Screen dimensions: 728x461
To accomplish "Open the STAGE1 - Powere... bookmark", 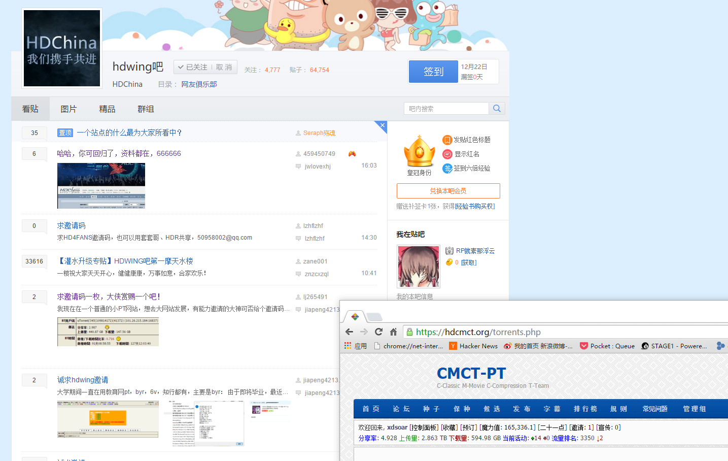I will (674, 346).
